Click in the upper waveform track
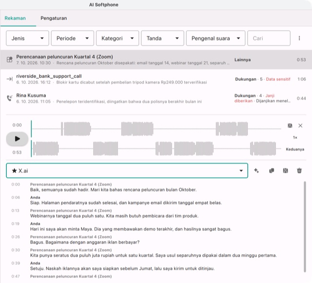 pyautogui.click(x=156, y=129)
